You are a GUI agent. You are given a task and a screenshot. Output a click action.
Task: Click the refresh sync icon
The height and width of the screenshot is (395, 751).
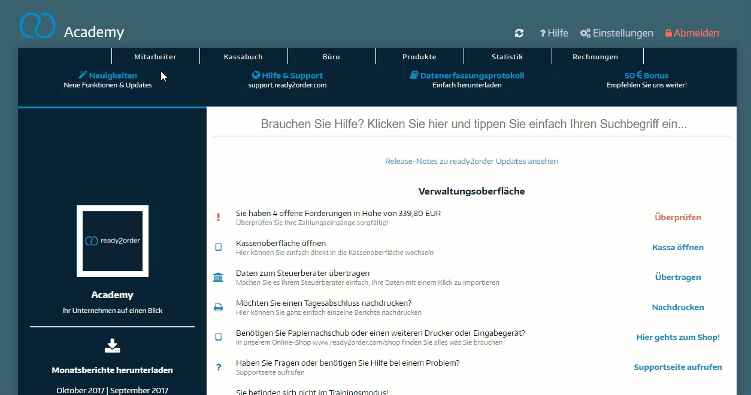tap(519, 34)
